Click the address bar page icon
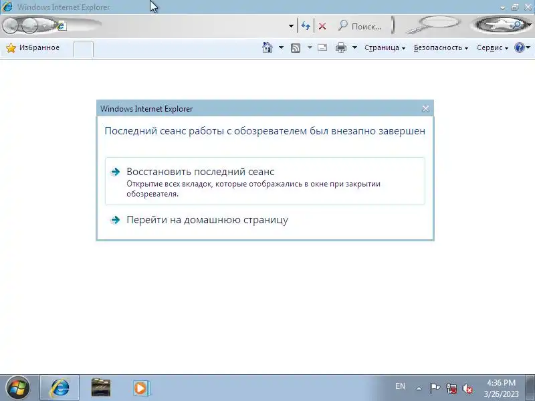Viewport: 535px width, 401px height. pyautogui.click(x=62, y=26)
